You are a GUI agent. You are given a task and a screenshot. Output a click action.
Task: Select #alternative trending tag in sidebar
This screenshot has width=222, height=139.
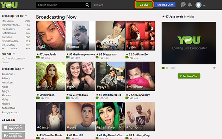8,108
